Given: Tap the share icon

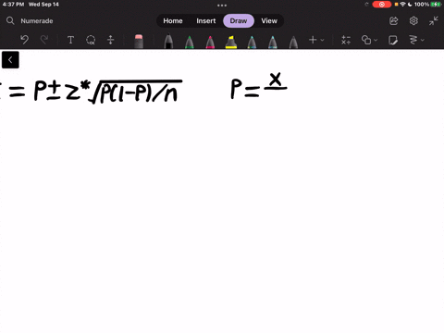Looking at the screenshot, I should pyautogui.click(x=394, y=21).
